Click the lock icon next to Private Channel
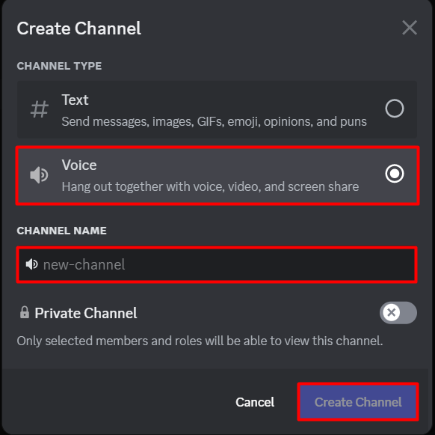 (x=25, y=312)
